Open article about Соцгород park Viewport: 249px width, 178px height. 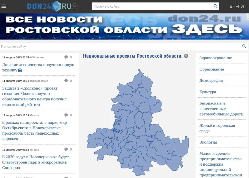(x=35, y=162)
